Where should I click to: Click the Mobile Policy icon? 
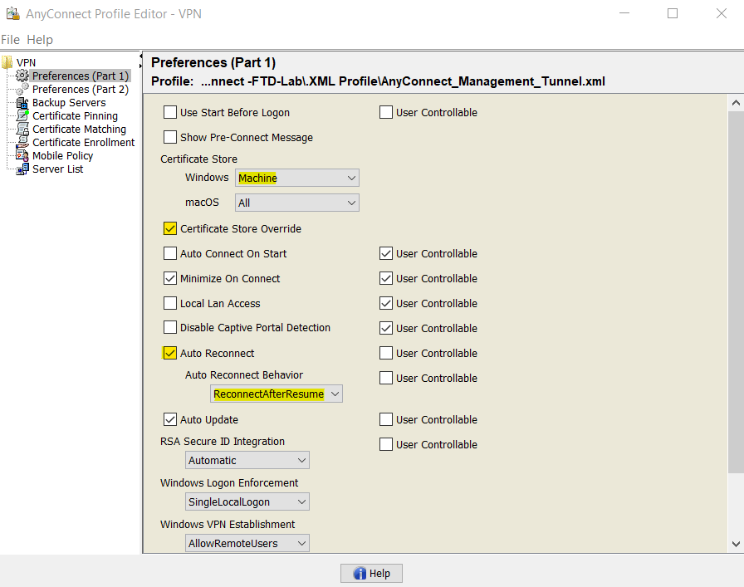pyautogui.click(x=22, y=155)
